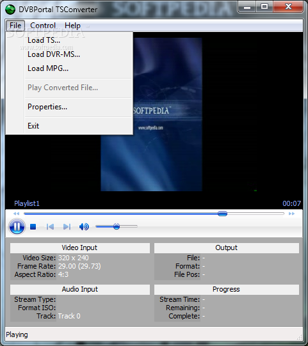Screen dimensions: 308x346
Task: Rewind using the double left arrows
Action: (x=16, y=214)
